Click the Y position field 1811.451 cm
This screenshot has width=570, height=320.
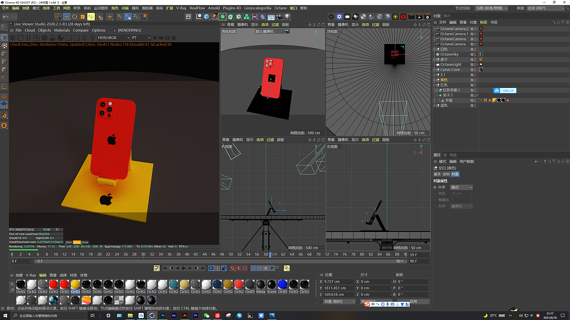point(339,288)
